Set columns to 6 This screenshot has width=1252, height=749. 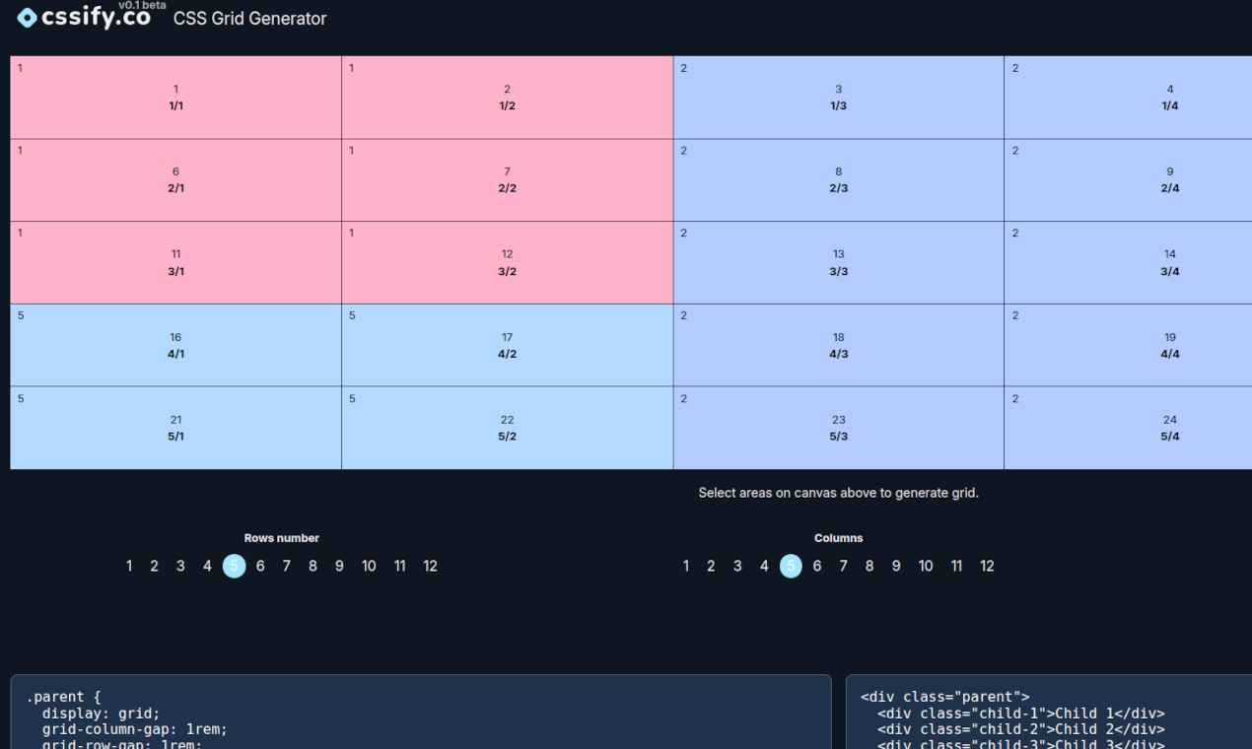tap(816, 566)
